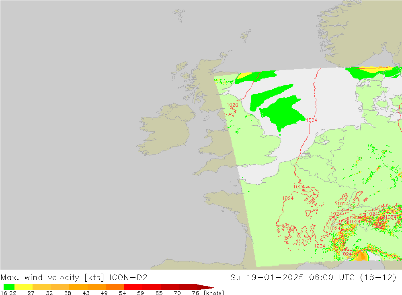The image size is (402, 295).
Task: Click the 'ICON-D2' model name text
Action: [x=128, y=278]
